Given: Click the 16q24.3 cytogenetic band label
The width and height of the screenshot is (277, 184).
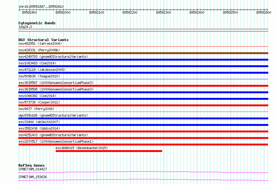Looking at the screenshot, I should 25,27.
